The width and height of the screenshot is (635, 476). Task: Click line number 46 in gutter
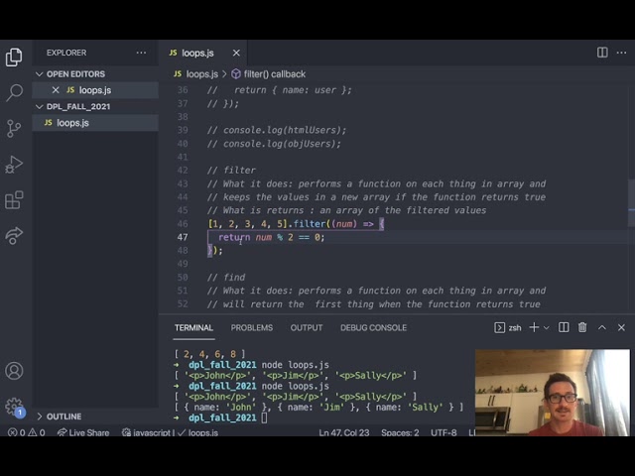(x=183, y=224)
